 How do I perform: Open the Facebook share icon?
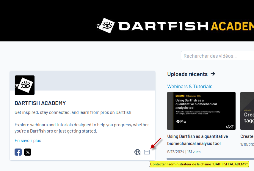(x=18, y=152)
